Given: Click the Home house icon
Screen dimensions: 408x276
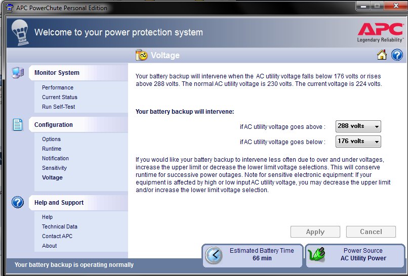Looking at the screenshot, I should point(382,55).
